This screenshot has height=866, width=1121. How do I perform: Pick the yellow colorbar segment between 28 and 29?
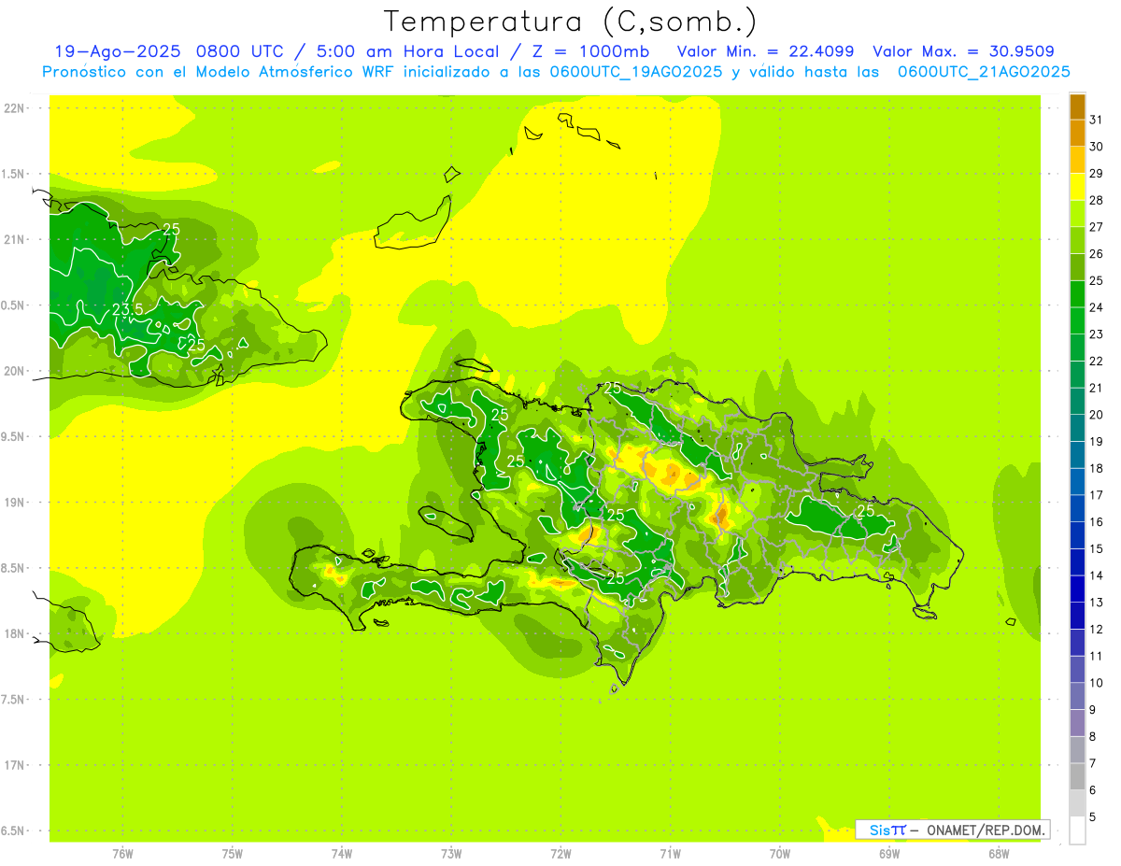pos(1077,187)
